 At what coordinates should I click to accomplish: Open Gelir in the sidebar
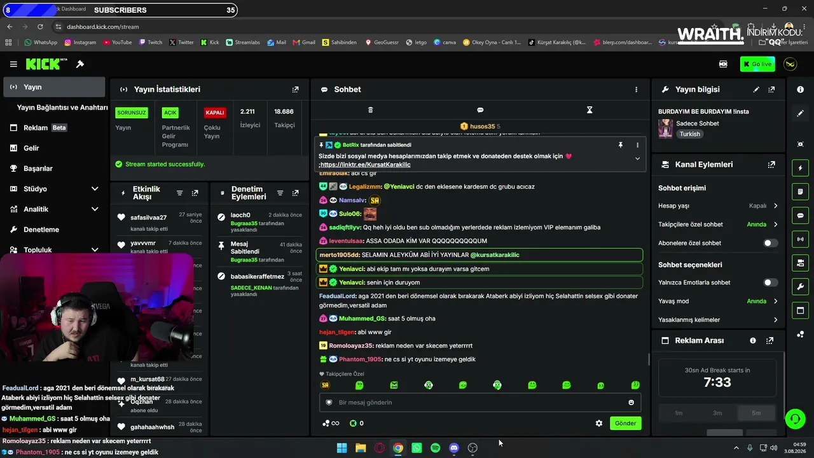54,148
